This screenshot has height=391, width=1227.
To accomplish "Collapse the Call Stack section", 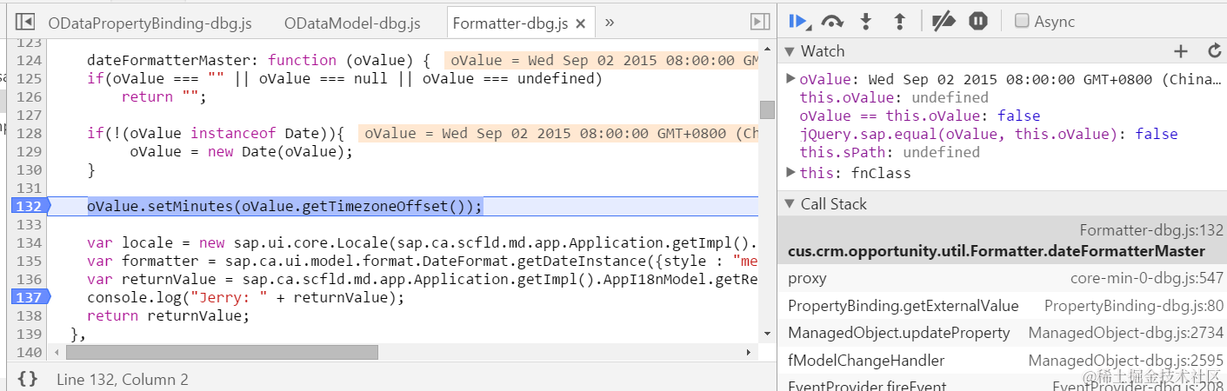I will (790, 204).
